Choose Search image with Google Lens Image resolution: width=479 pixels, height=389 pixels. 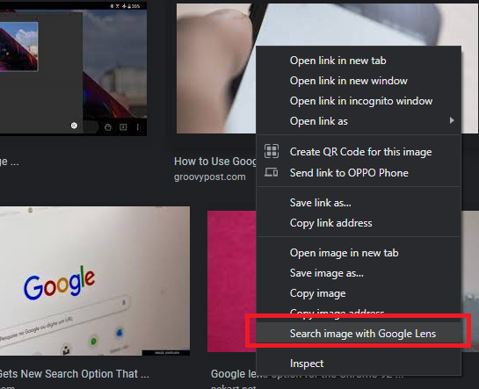click(359, 333)
